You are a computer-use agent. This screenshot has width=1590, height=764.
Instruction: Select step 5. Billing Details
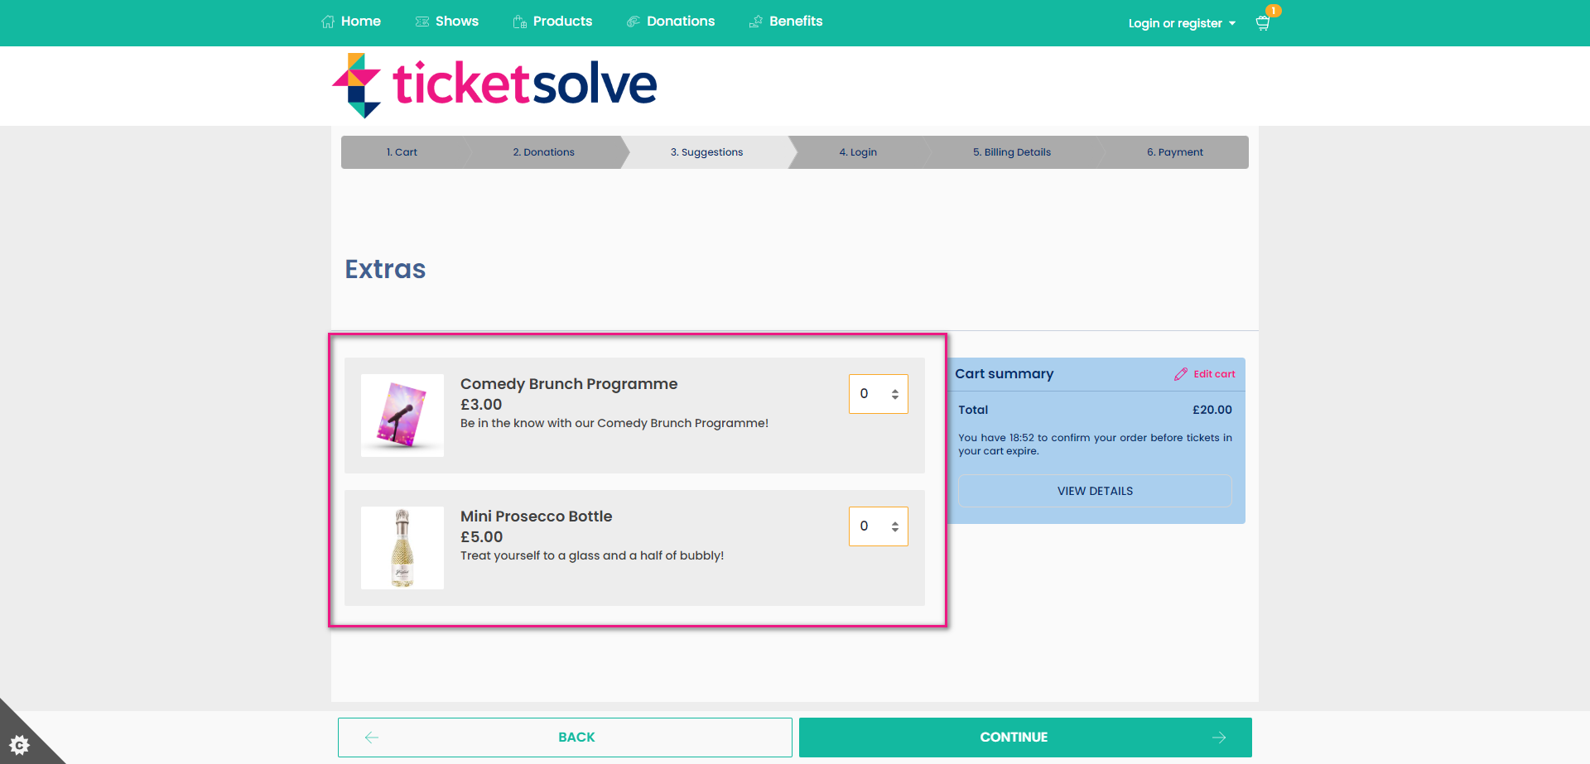coord(1012,152)
